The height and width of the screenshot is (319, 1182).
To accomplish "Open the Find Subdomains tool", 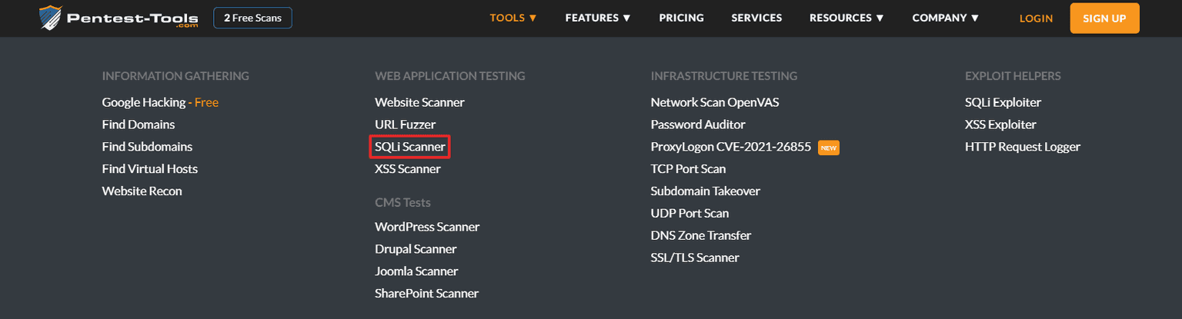I will [147, 147].
